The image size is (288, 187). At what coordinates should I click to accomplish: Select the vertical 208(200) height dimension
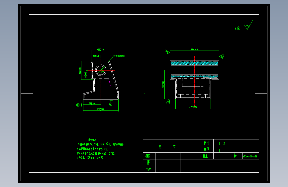[x=163, y=85]
